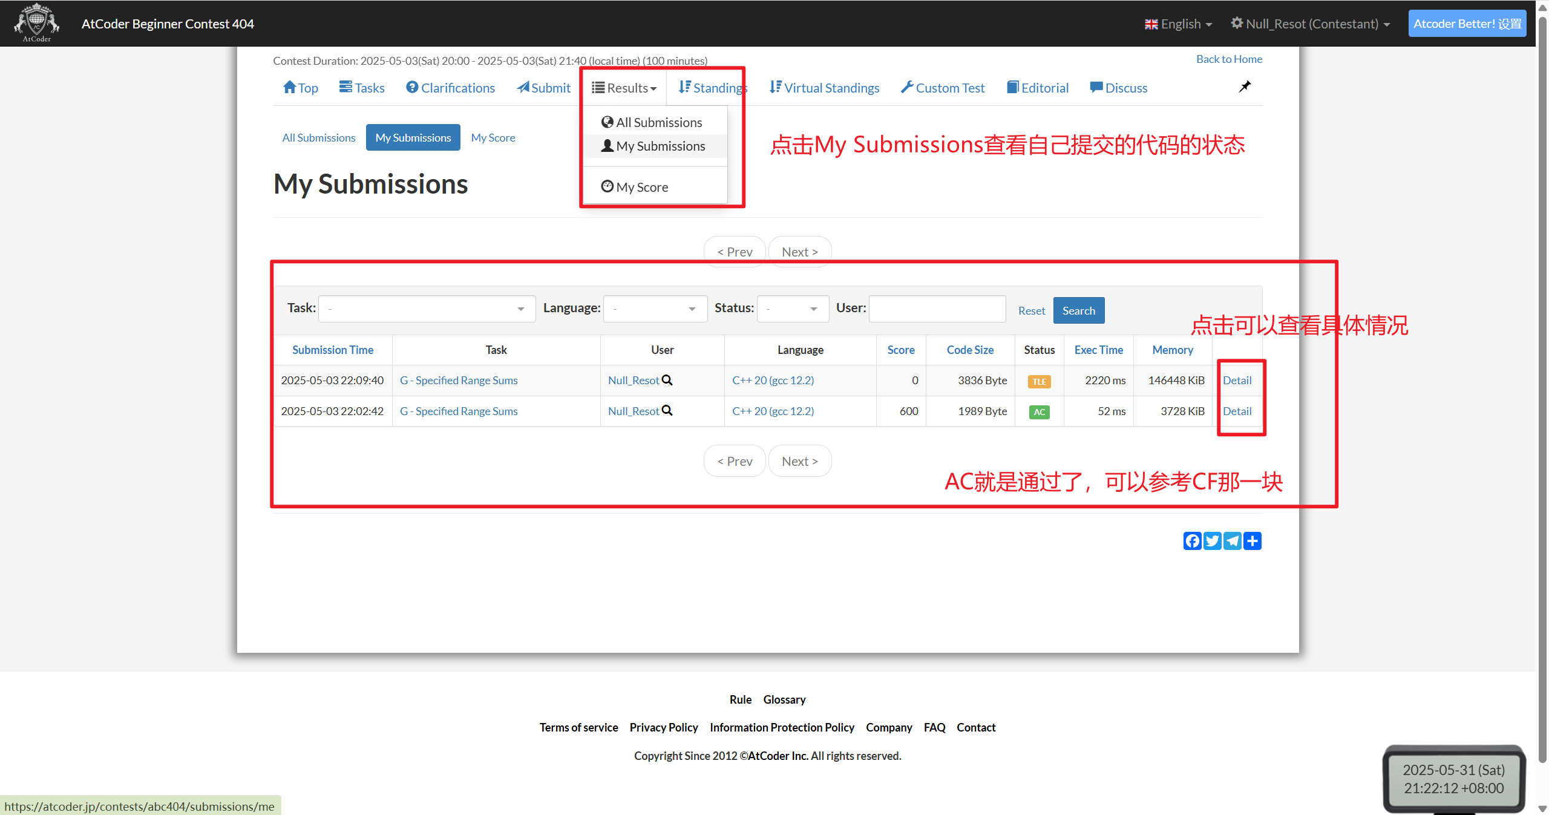Viewport: 1549px width, 815px height.
Task: Open Detail for the AC submission
Action: pyautogui.click(x=1237, y=411)
